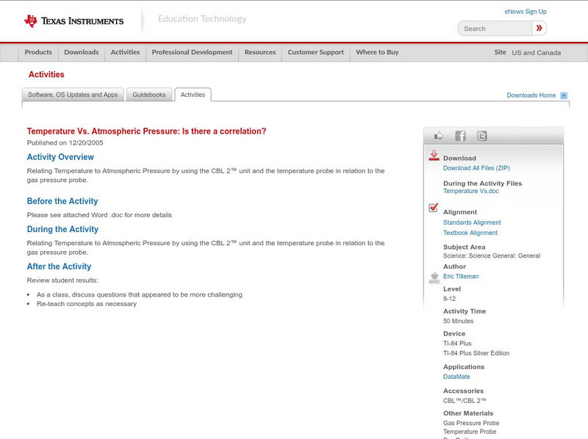Open author Eric Tilleman link

[x=461, y=277]
